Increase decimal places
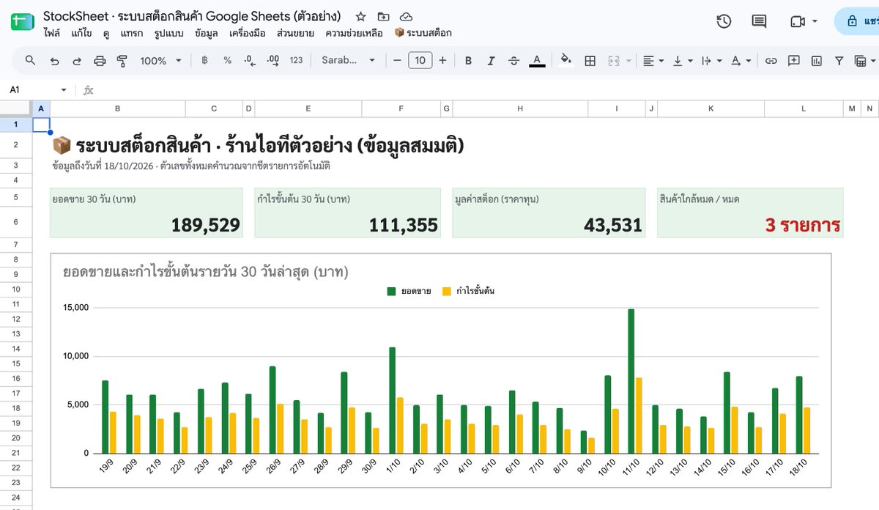 tap(273, 61)
